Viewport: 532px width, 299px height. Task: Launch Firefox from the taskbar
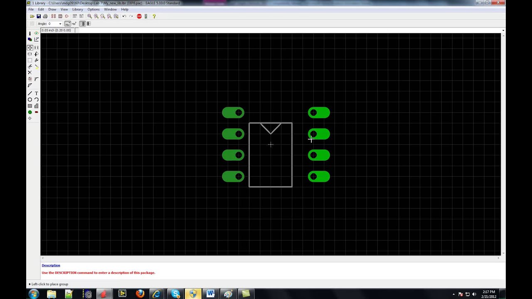(140, 294)
